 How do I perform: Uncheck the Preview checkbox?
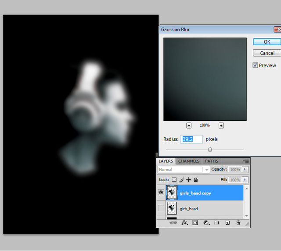tap(255, 65)
